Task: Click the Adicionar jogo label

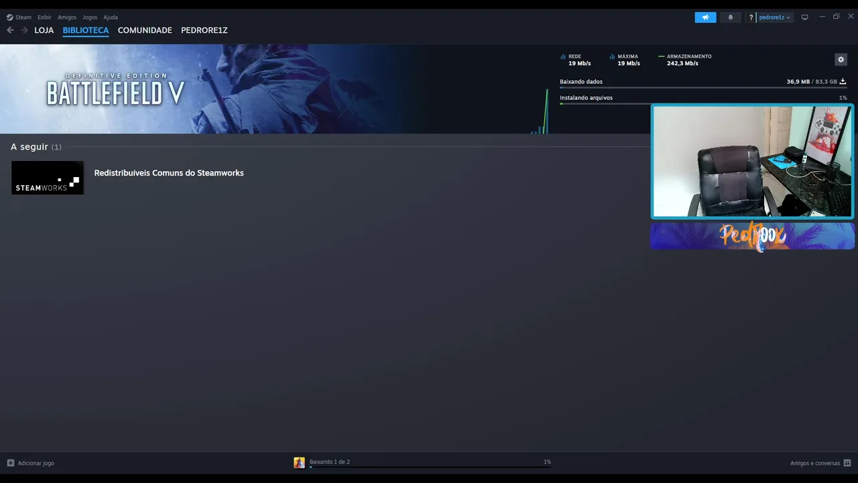Action: [36, 463]
